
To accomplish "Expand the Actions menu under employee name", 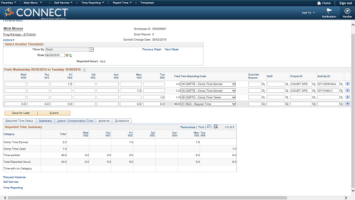I will pyautogui.click(x=9, y=40).
